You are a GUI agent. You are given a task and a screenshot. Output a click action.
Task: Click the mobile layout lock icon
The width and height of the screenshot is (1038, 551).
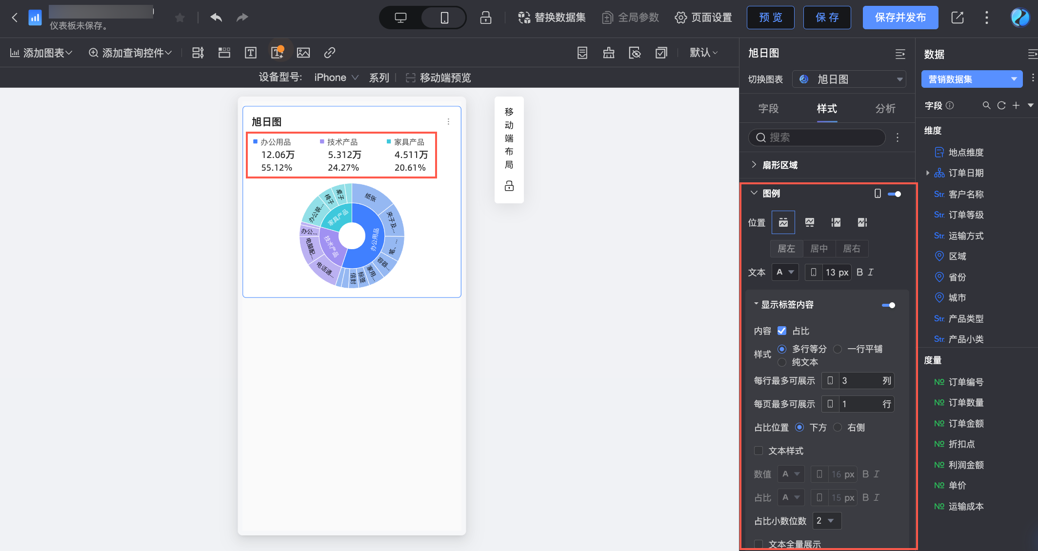(x=509, y=186)
